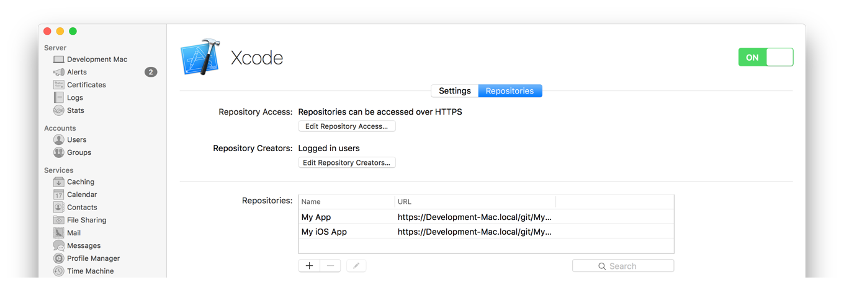Click the Messages speech bubble icon
The height and width of the screenshot is (285, 844).
click(x=59, y=246)
